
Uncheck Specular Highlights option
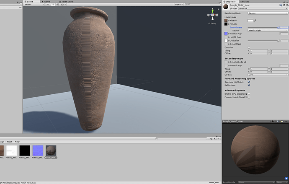[x=249, y=82]
